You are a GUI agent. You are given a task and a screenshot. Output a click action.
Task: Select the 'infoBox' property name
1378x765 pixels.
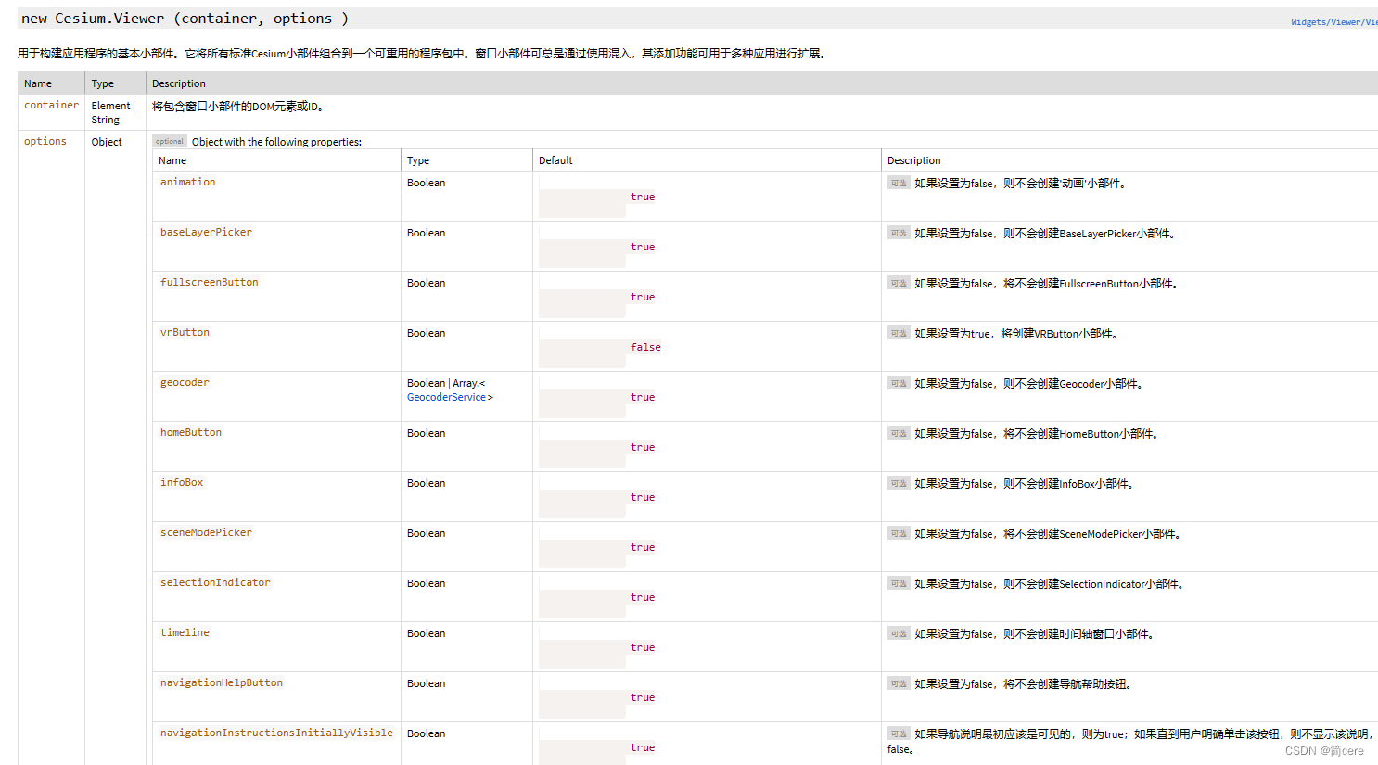tap(181, 482)
